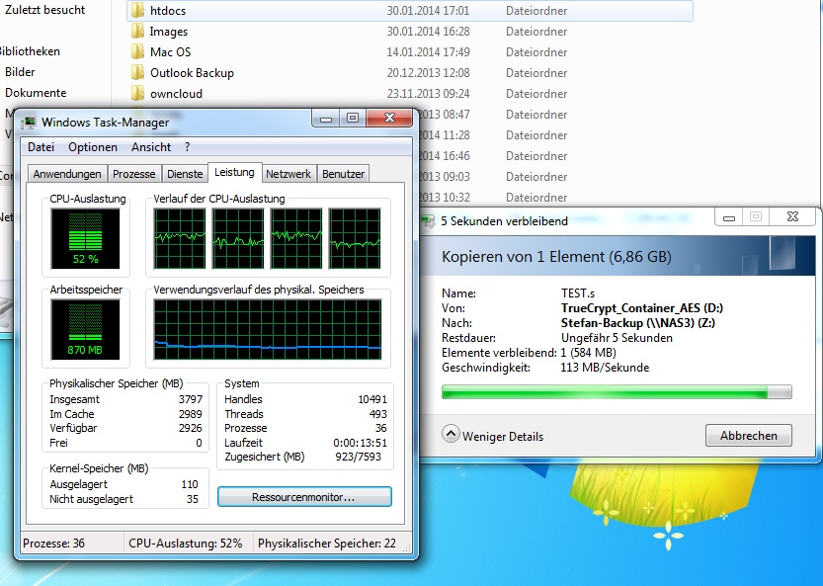Switch to the Prozesse tab
This screenshot has height=586, width=823.
tap(133, 174)
